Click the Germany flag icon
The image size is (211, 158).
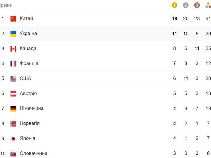(13, 109)
